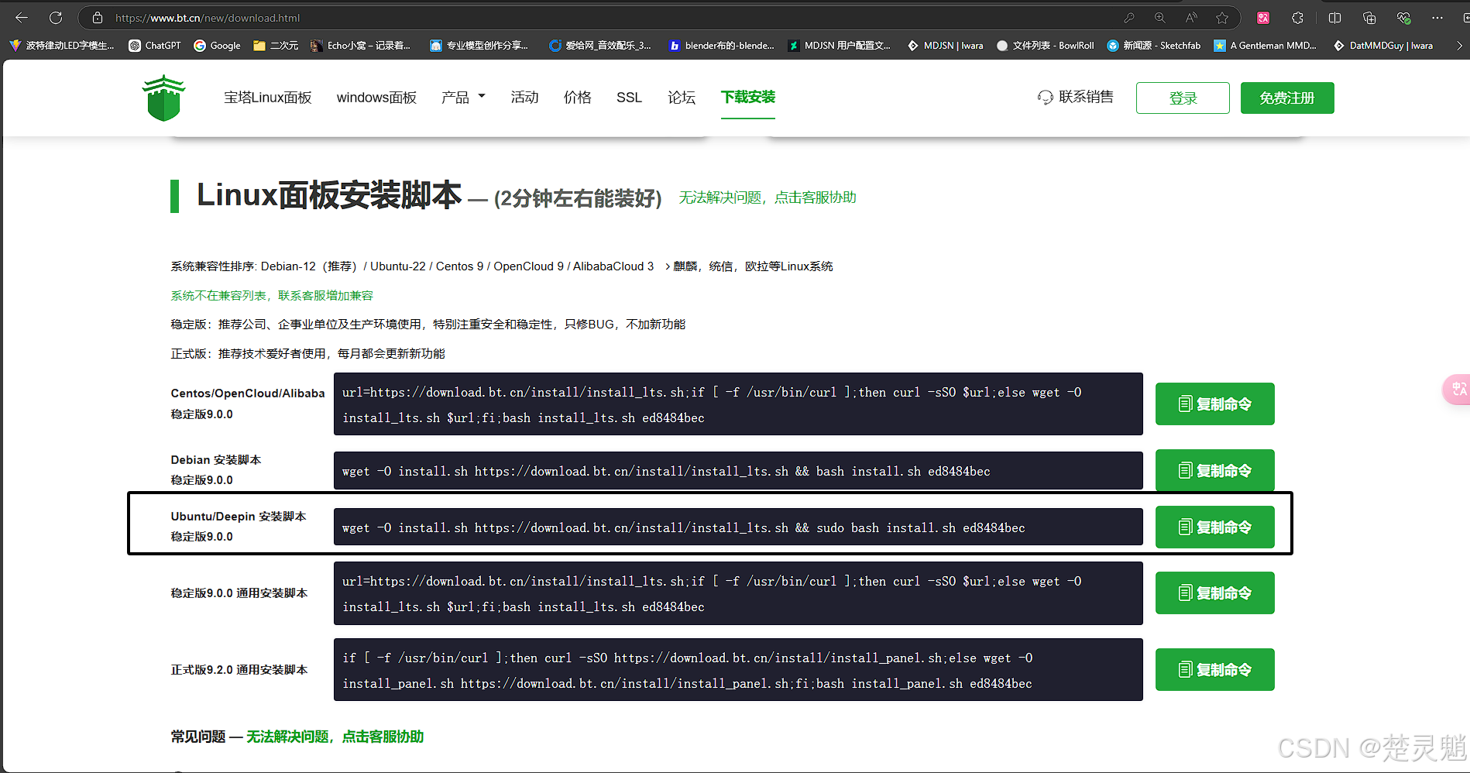
Task: Go back with the browser back arrow
Action: click(x=22, y=18)
